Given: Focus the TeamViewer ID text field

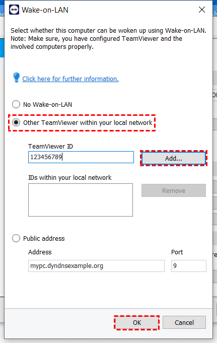Looking at the screenshot, I should pyautogui.click(x=81, y=157).
